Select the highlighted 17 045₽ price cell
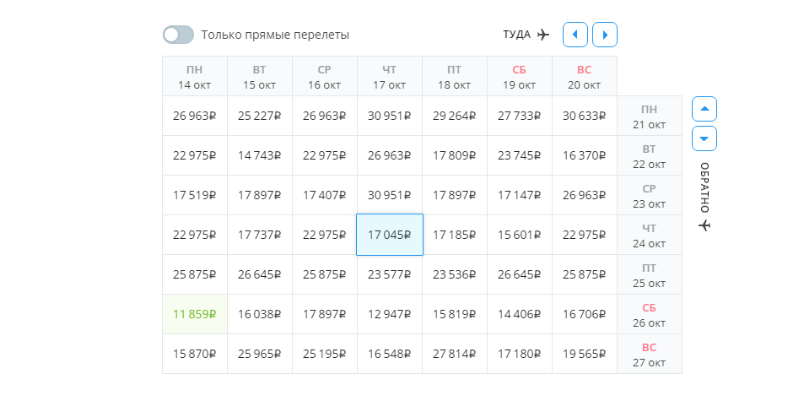Viewport: 804px width, 401px height. coord(390,235)
